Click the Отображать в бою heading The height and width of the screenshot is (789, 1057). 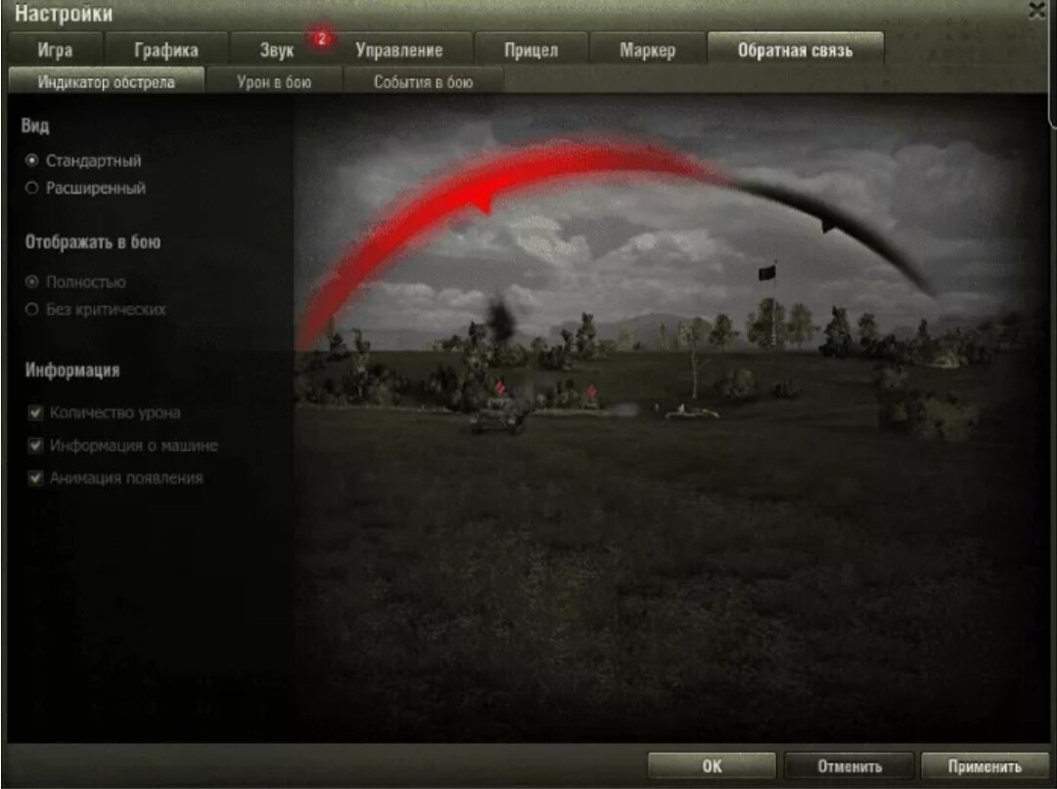(x=93, y=242)
